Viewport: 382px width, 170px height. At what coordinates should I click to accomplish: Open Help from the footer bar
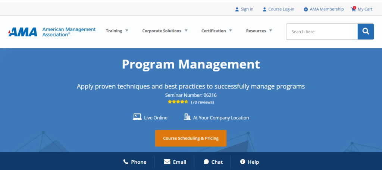253,162
